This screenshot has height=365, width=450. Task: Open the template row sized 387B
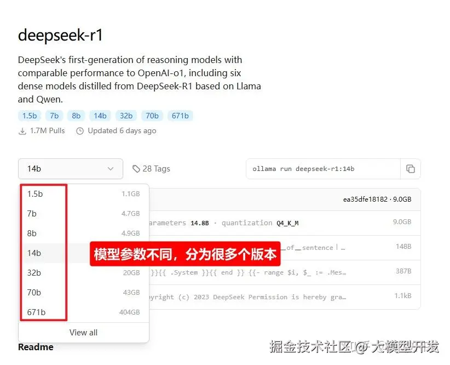click(285, 272)
